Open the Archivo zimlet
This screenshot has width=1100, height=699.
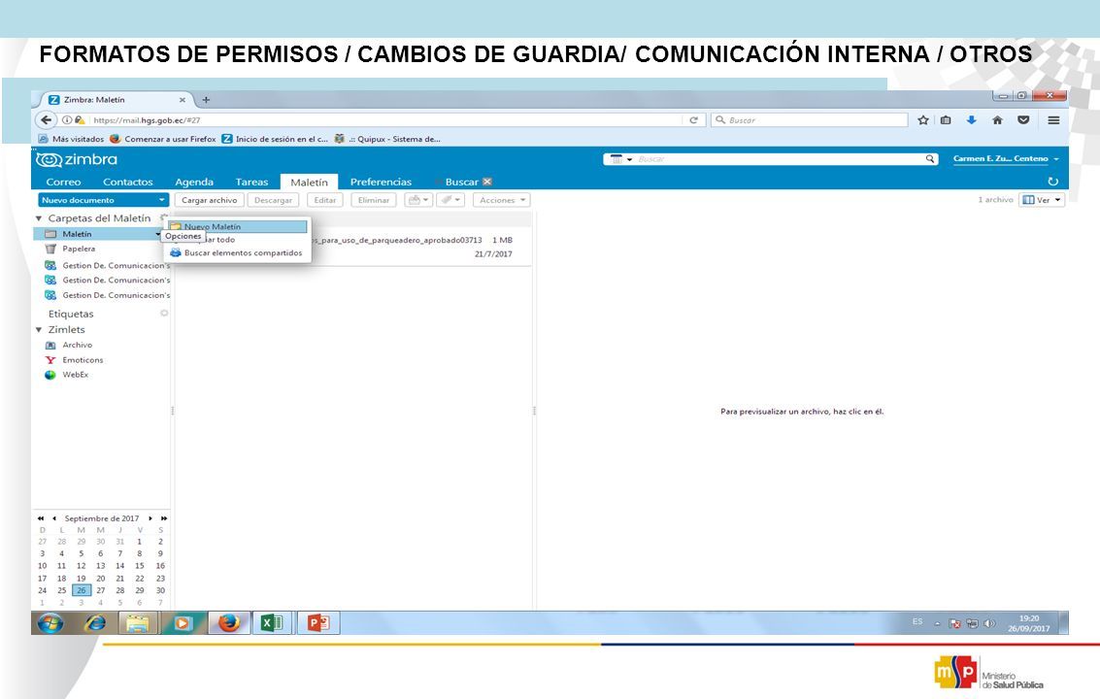(x=77, y=345)
